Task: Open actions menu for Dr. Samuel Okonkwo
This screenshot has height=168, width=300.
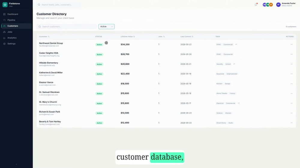Action: click(x=292, y=93)
